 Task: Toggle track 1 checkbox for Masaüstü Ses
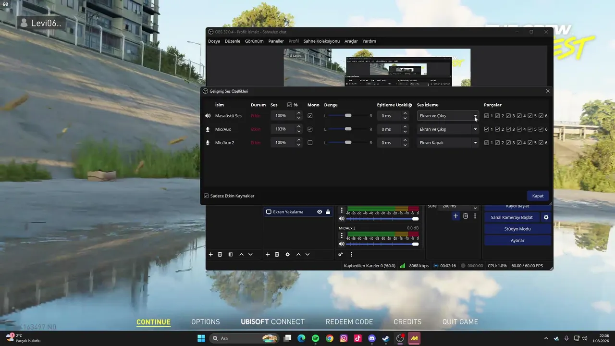(x=487, y=116)
